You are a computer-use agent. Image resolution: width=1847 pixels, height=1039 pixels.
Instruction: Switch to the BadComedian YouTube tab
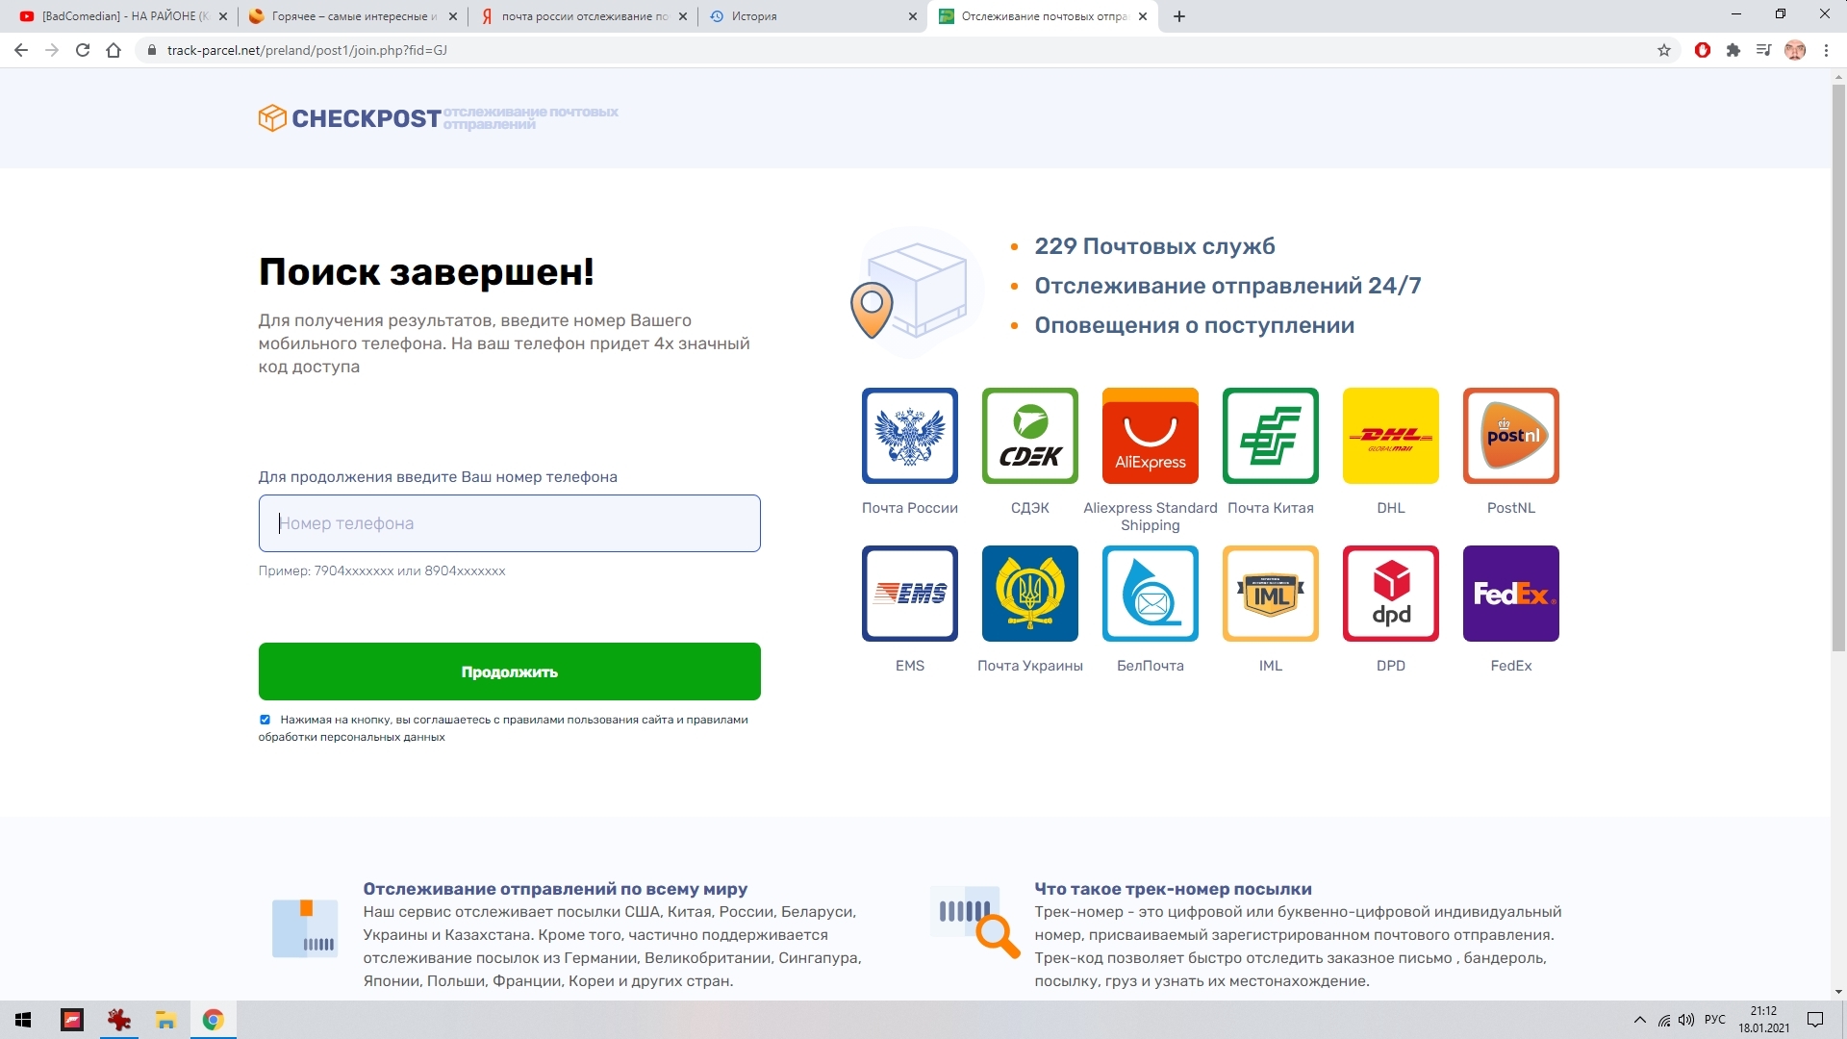click(120, 16)
